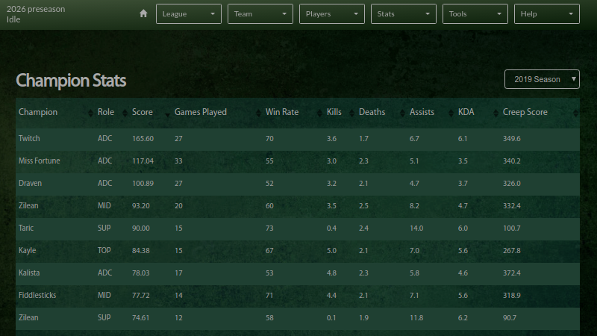Click Taric's win rate 73

coord(269,228)
